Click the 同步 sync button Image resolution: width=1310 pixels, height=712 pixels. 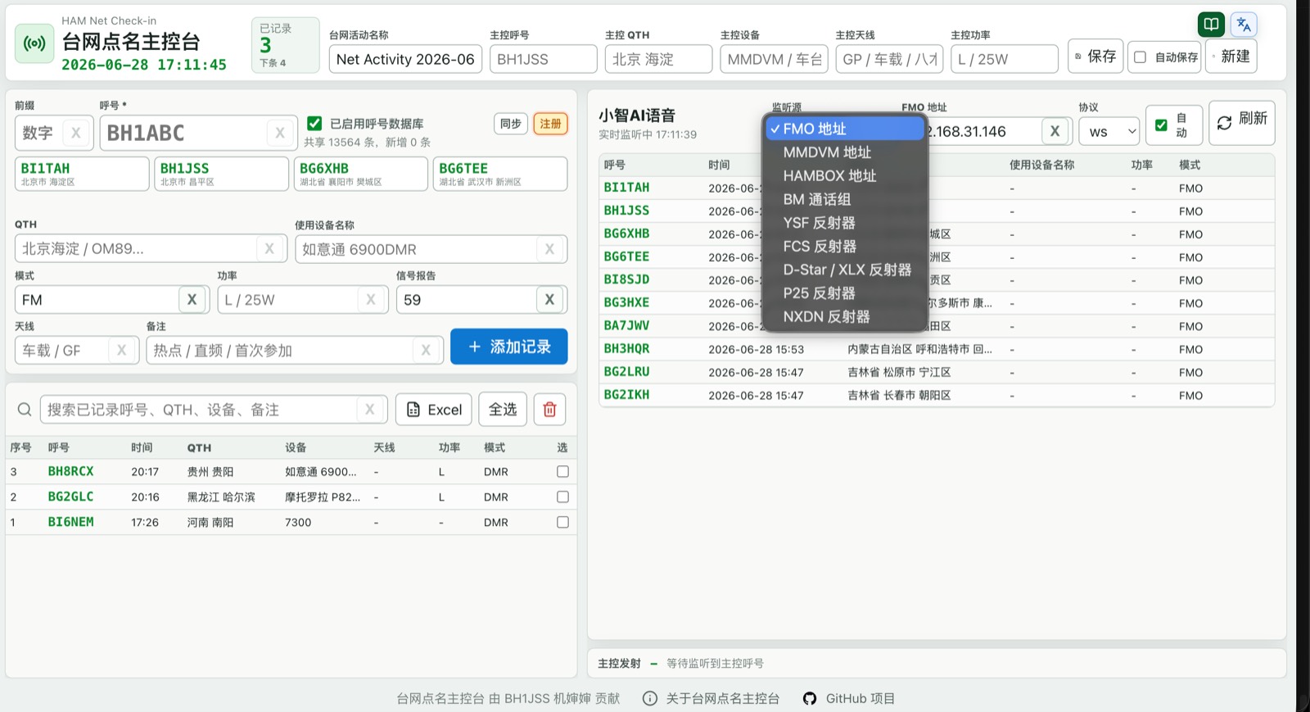click(x=511, y=124)
